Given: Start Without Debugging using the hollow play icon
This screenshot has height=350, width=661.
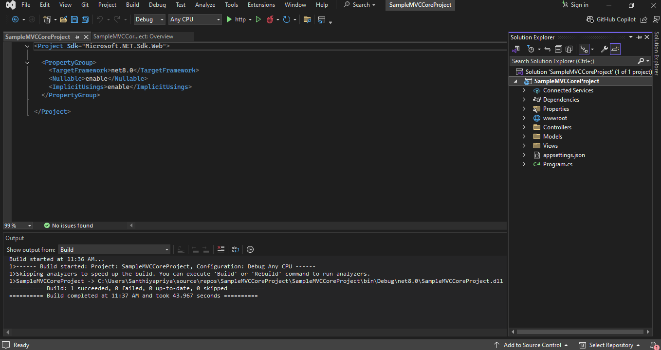Looking at the screenshot, I should (258, 19).
